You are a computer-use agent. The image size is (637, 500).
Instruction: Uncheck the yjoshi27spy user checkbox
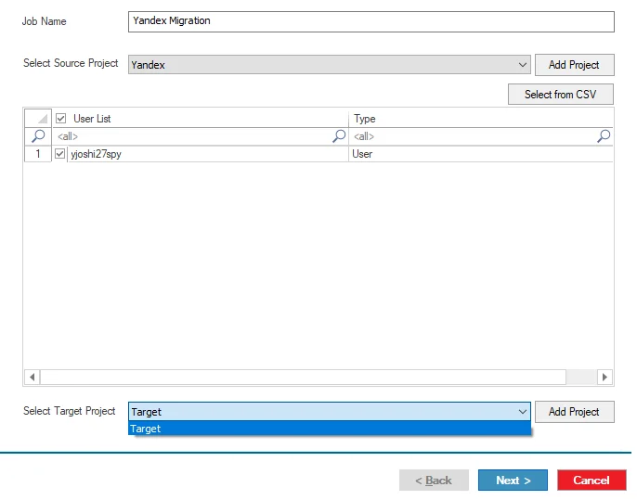pyautogui.click(x=60, y=154)
